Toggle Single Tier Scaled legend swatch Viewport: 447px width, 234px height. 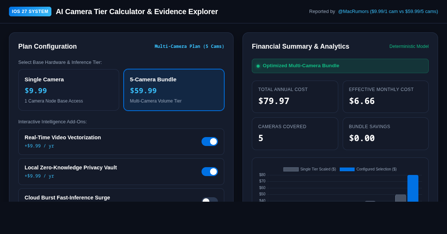coord(291,169)
